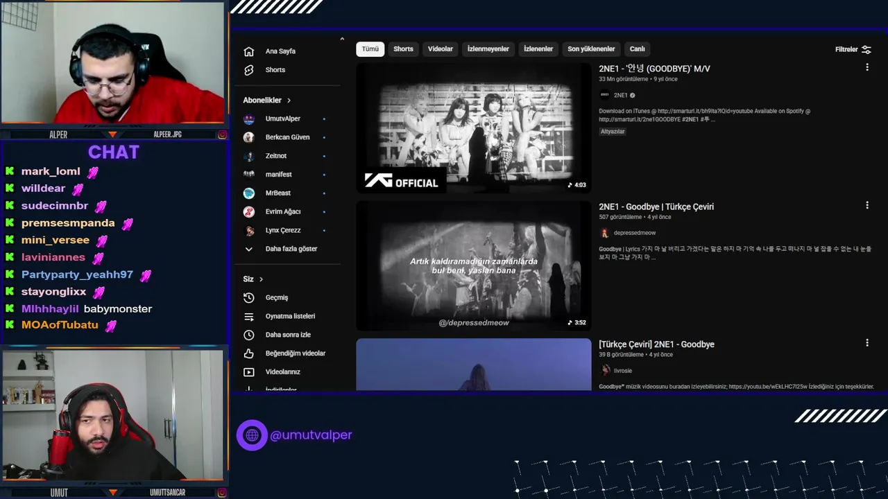
Task: Open the livrosie channel name link
Action: (x=624, y=371)
